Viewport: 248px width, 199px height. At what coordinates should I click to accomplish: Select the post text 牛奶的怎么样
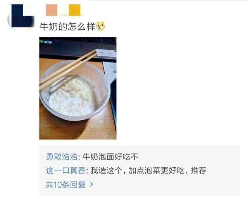[67, 26]
